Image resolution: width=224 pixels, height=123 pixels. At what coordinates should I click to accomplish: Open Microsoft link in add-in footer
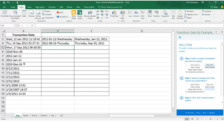point(190,113)
